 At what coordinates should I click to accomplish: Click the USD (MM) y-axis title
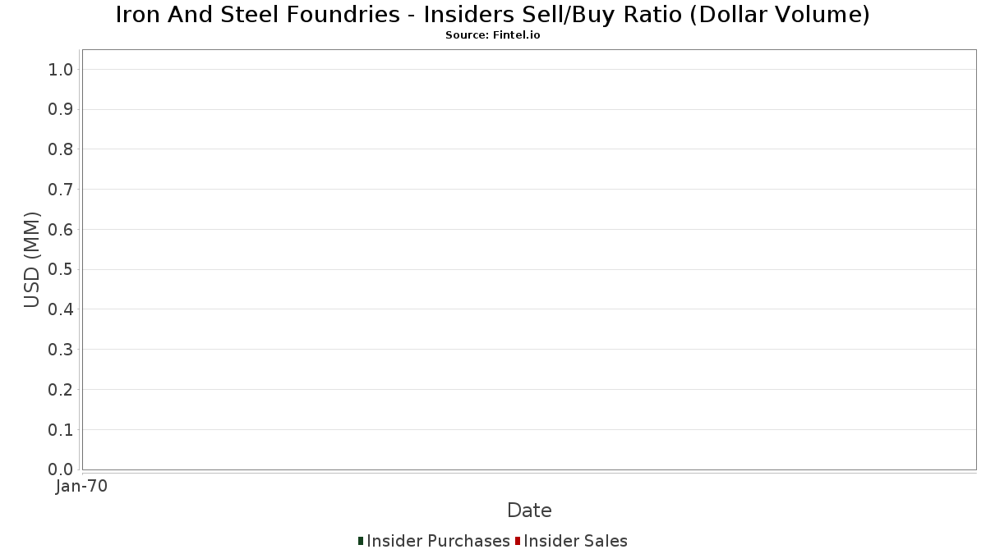coord(32,259)
